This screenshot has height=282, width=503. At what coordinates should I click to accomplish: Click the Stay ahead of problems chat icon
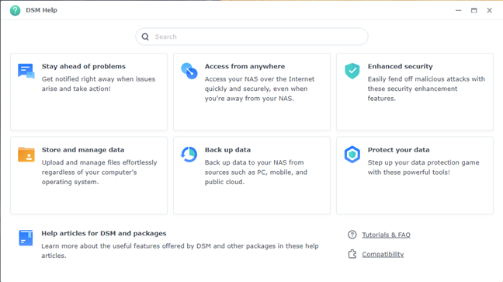(x=26, y=71)
